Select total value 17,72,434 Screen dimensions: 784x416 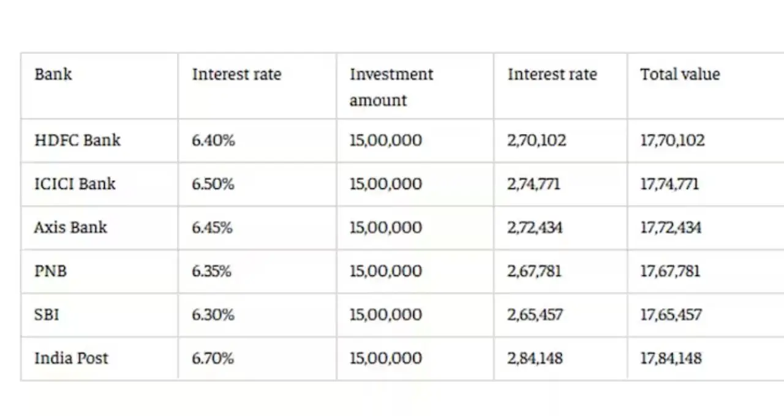tap(671, 227)
